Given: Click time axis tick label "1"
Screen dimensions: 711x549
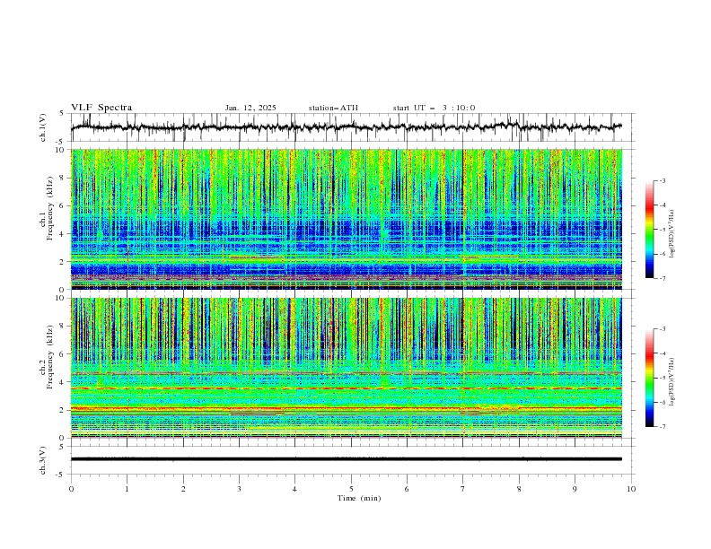Looking at the screenshot, I should coord(127,490).
